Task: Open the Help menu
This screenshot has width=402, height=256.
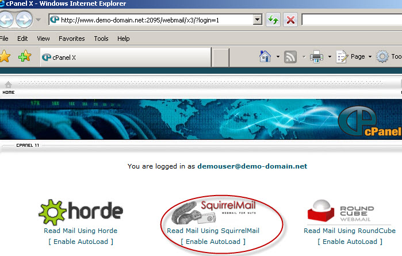Action: 123,39
